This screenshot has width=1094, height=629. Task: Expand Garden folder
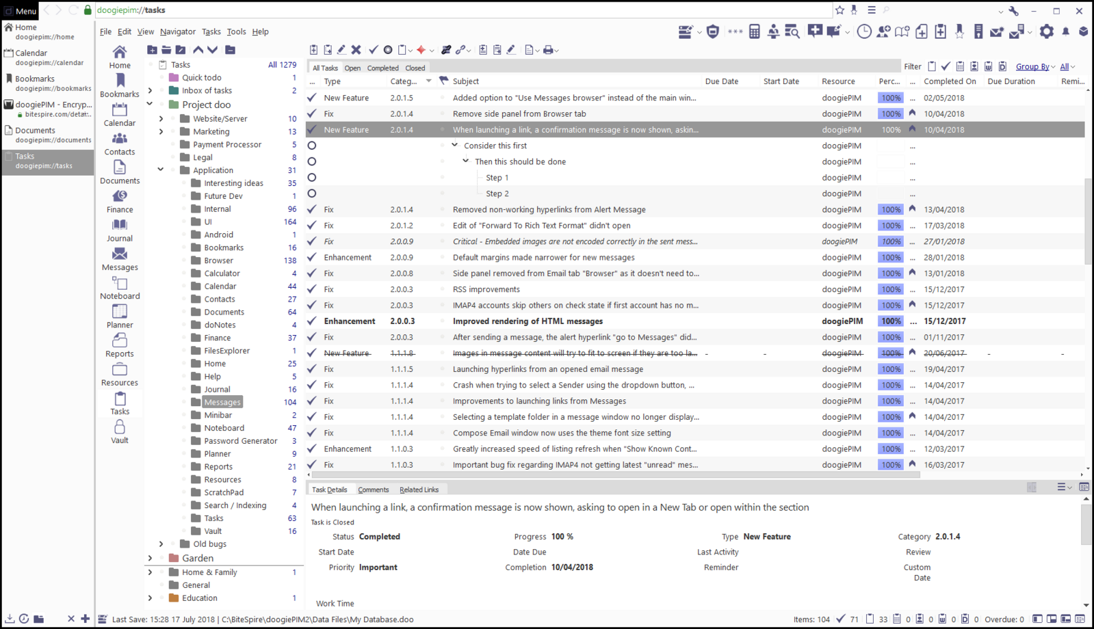pyautogui.click(x=150, y=558)
